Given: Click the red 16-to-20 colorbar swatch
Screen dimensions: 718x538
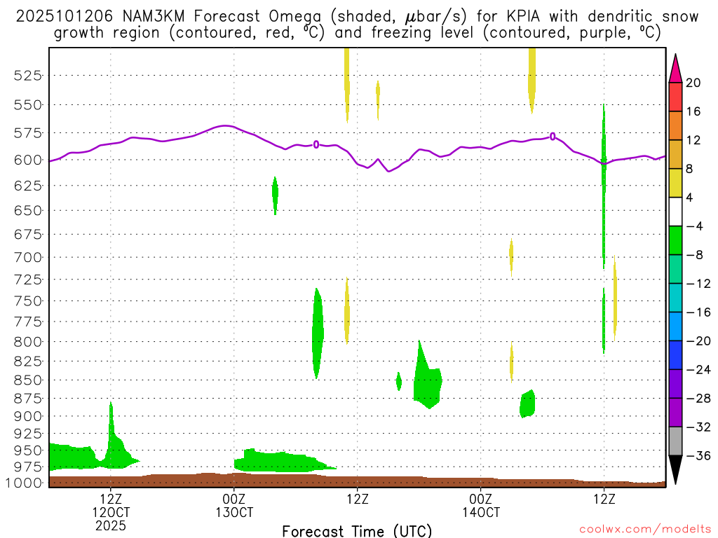Looking at the screenshot, I should [675, 97].
